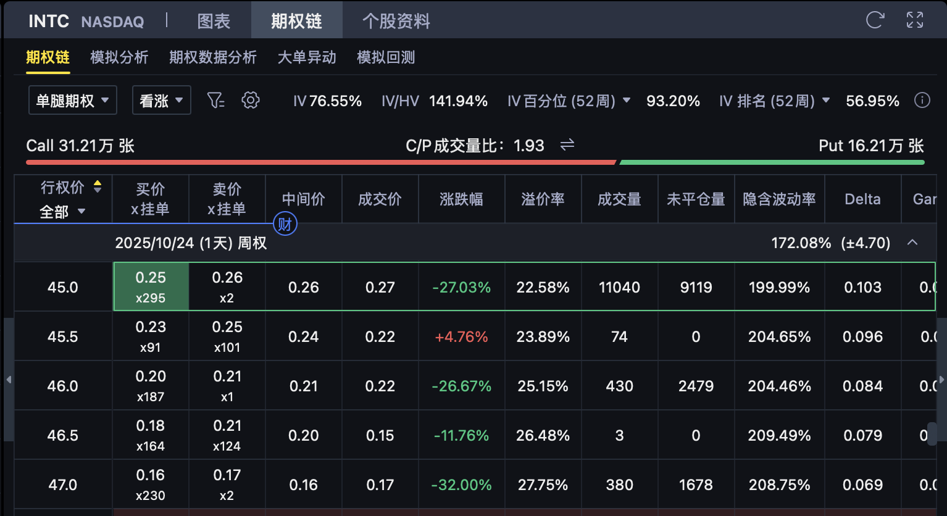Viewport: 947px width, 516px height.
Task: Click the IV info circle icon
Action: click(922, 101)
